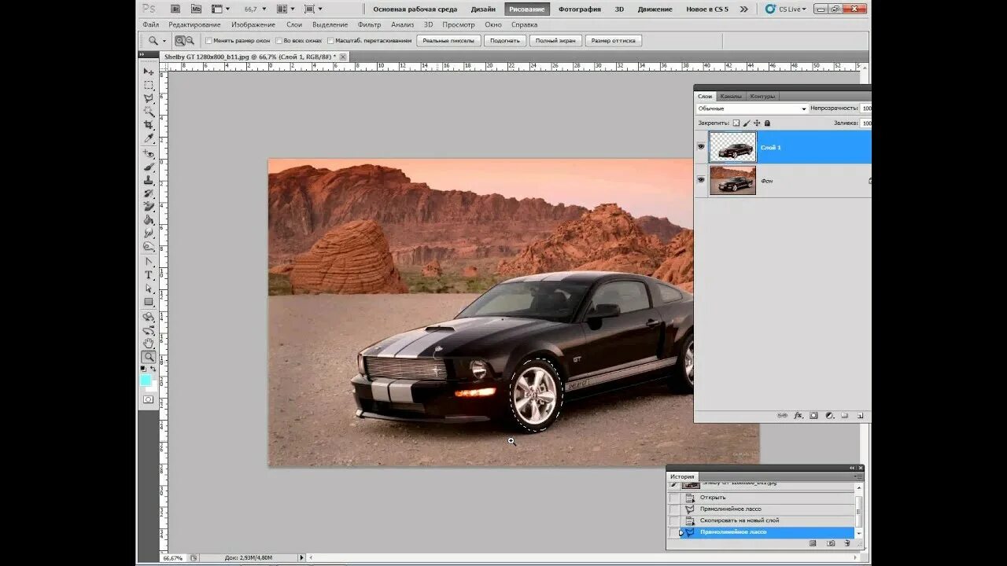1007x566 pixels.
Task: Hide the 'Фон' layer
Action: [701, 180]
